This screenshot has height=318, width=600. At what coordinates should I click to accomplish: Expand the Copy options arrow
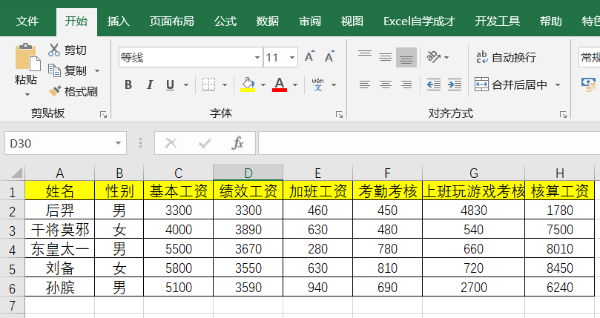click(97, 71)
